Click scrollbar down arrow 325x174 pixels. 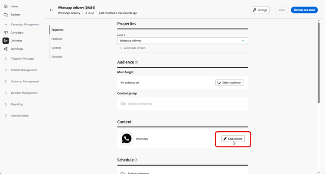tap(318, 172)
